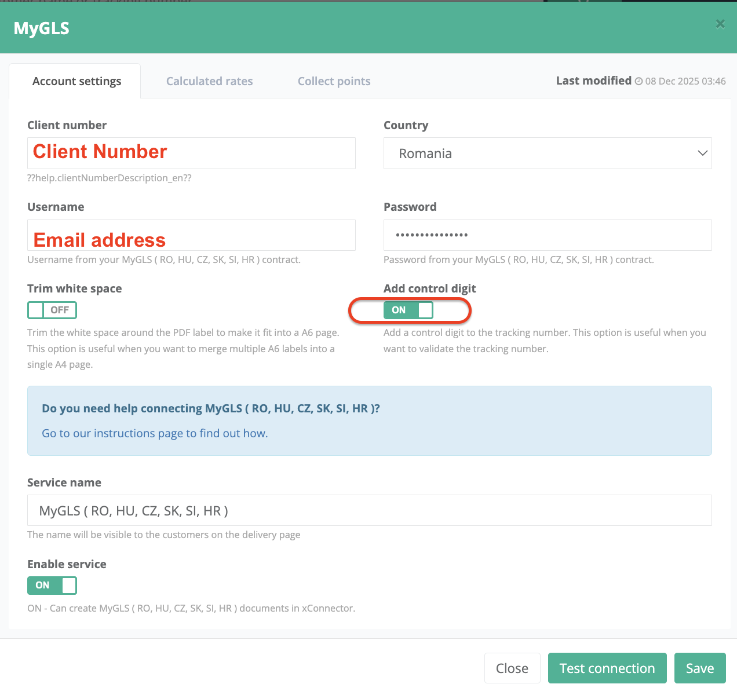
Task: Click into the Password field
Action: pos(548,235)
